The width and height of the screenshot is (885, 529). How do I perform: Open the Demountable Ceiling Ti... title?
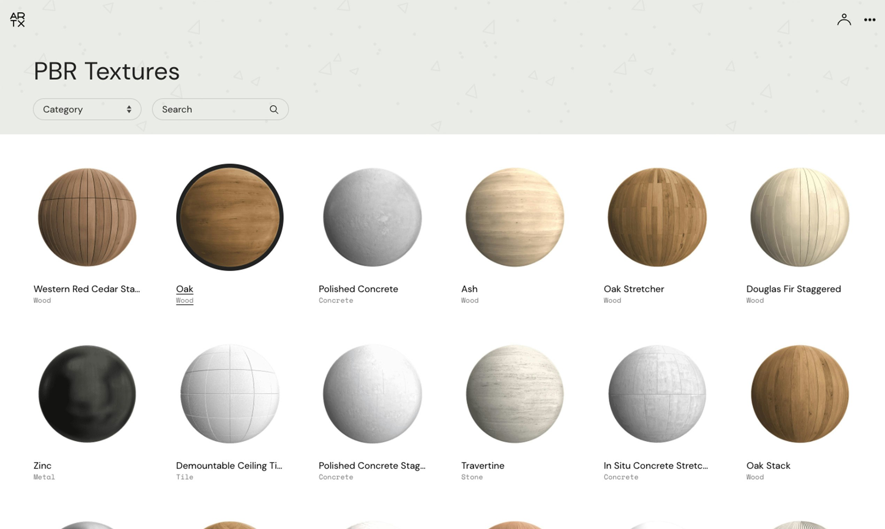coord(229,466)
